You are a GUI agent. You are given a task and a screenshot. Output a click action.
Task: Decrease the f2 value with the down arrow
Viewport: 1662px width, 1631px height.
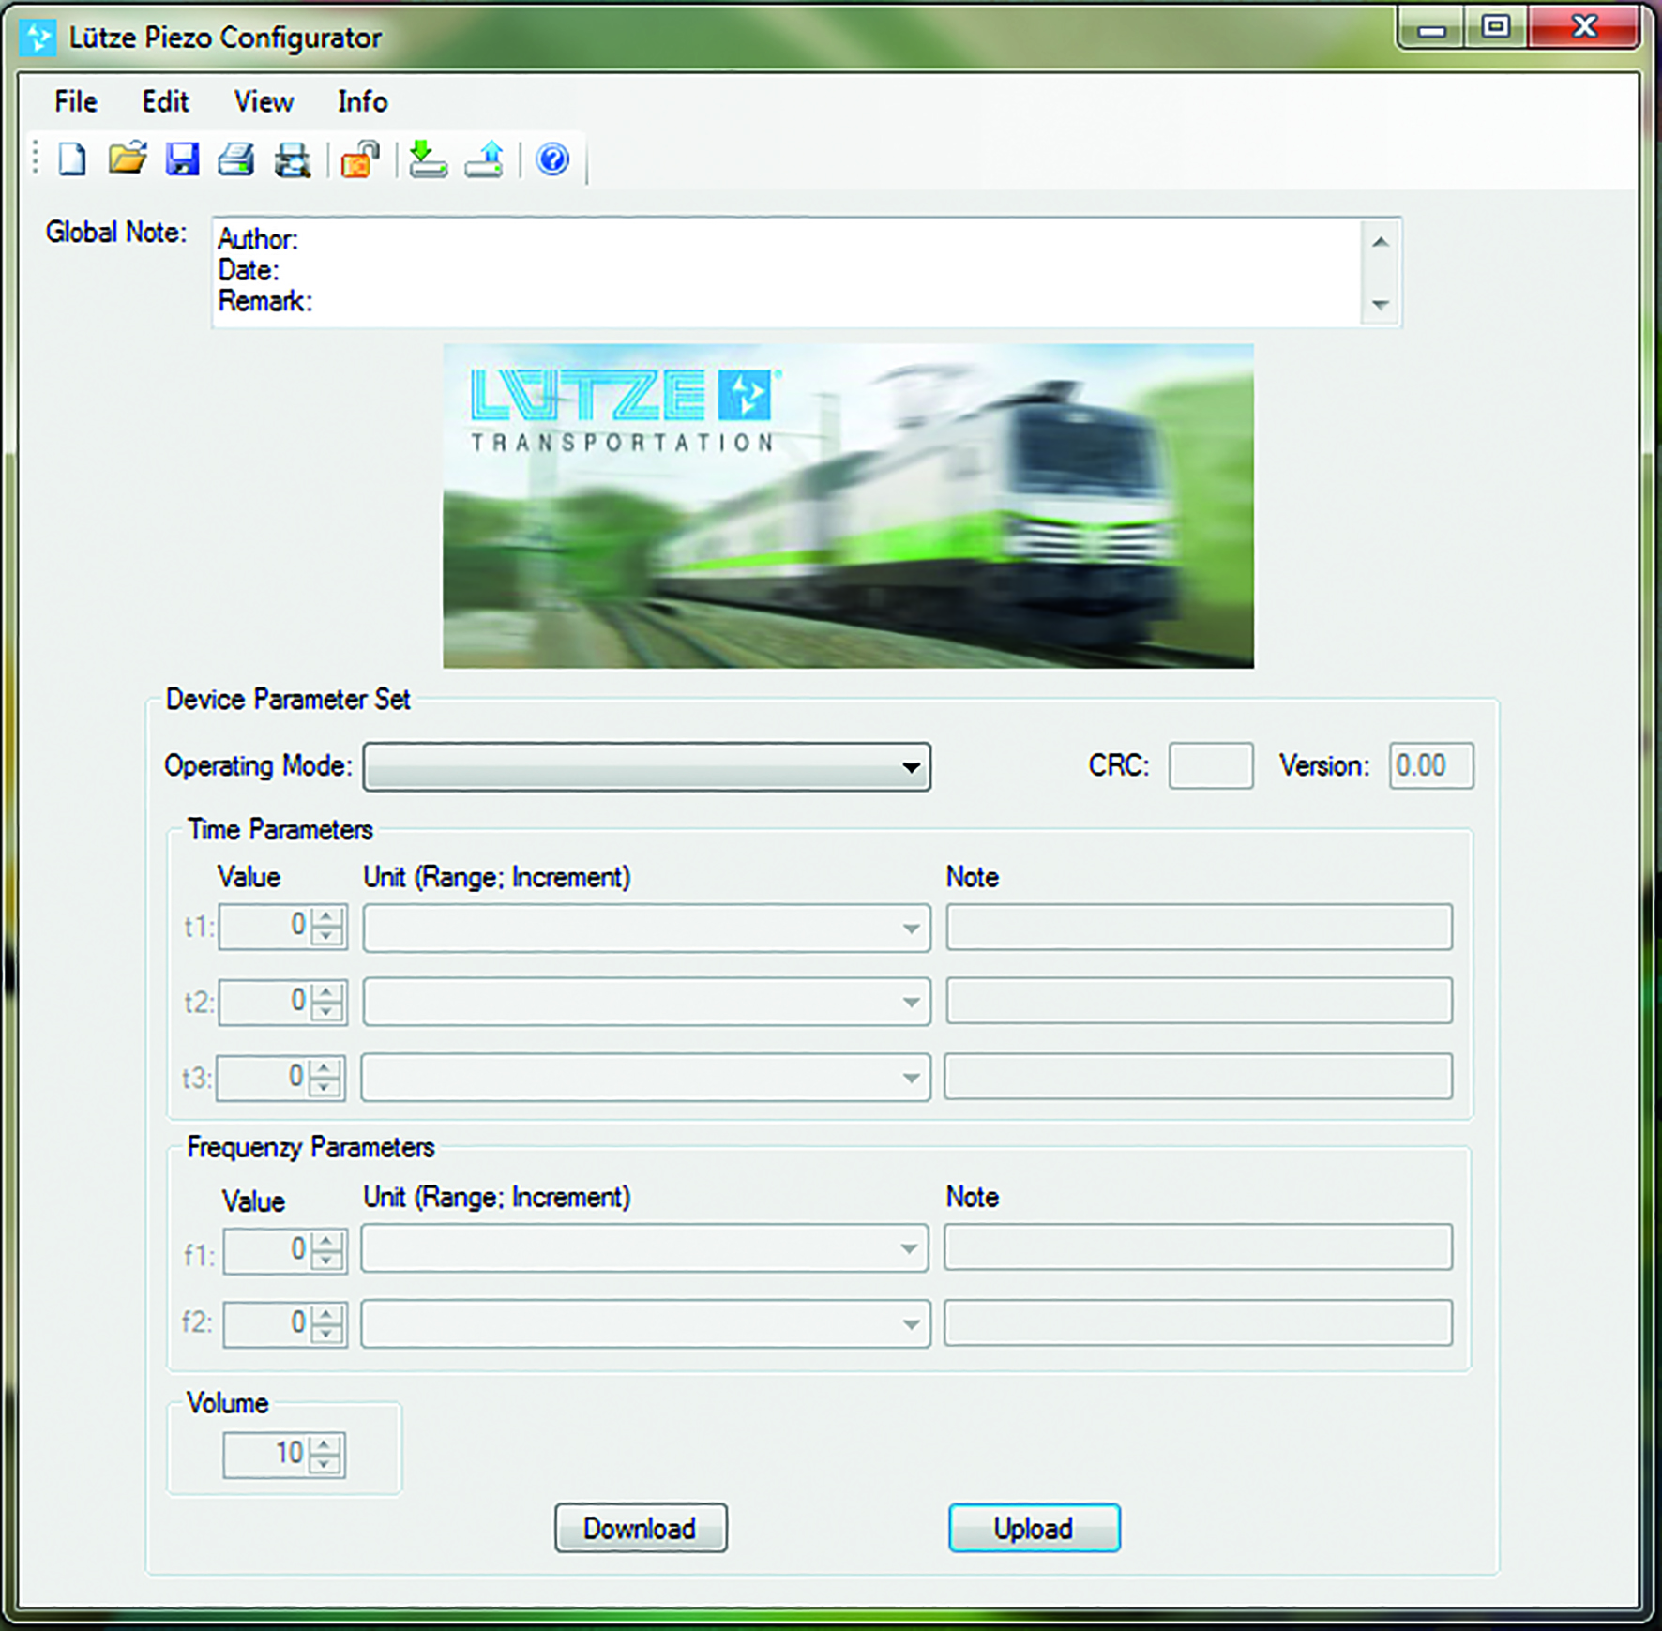point(326,1334)
